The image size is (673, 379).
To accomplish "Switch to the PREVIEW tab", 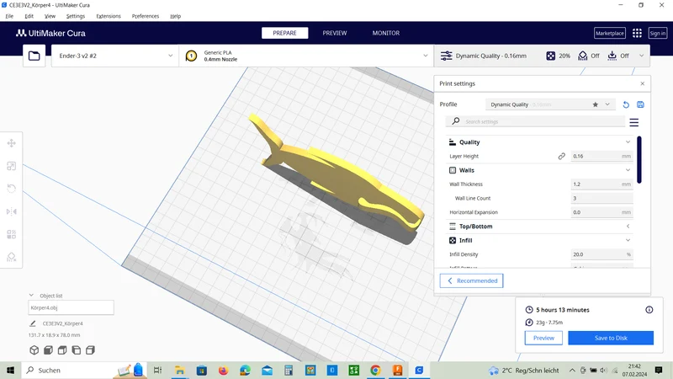I will [335, 33].
